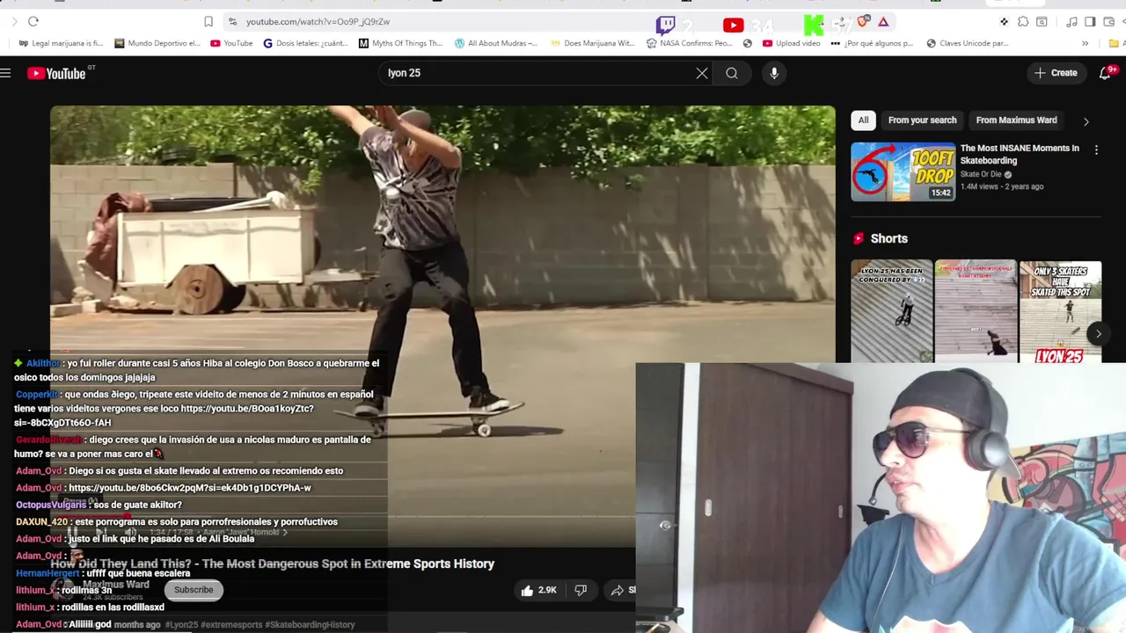Open 'Claves Unicode par...' bookmark
Viewport: 1126px width, 633px height.
967,43
